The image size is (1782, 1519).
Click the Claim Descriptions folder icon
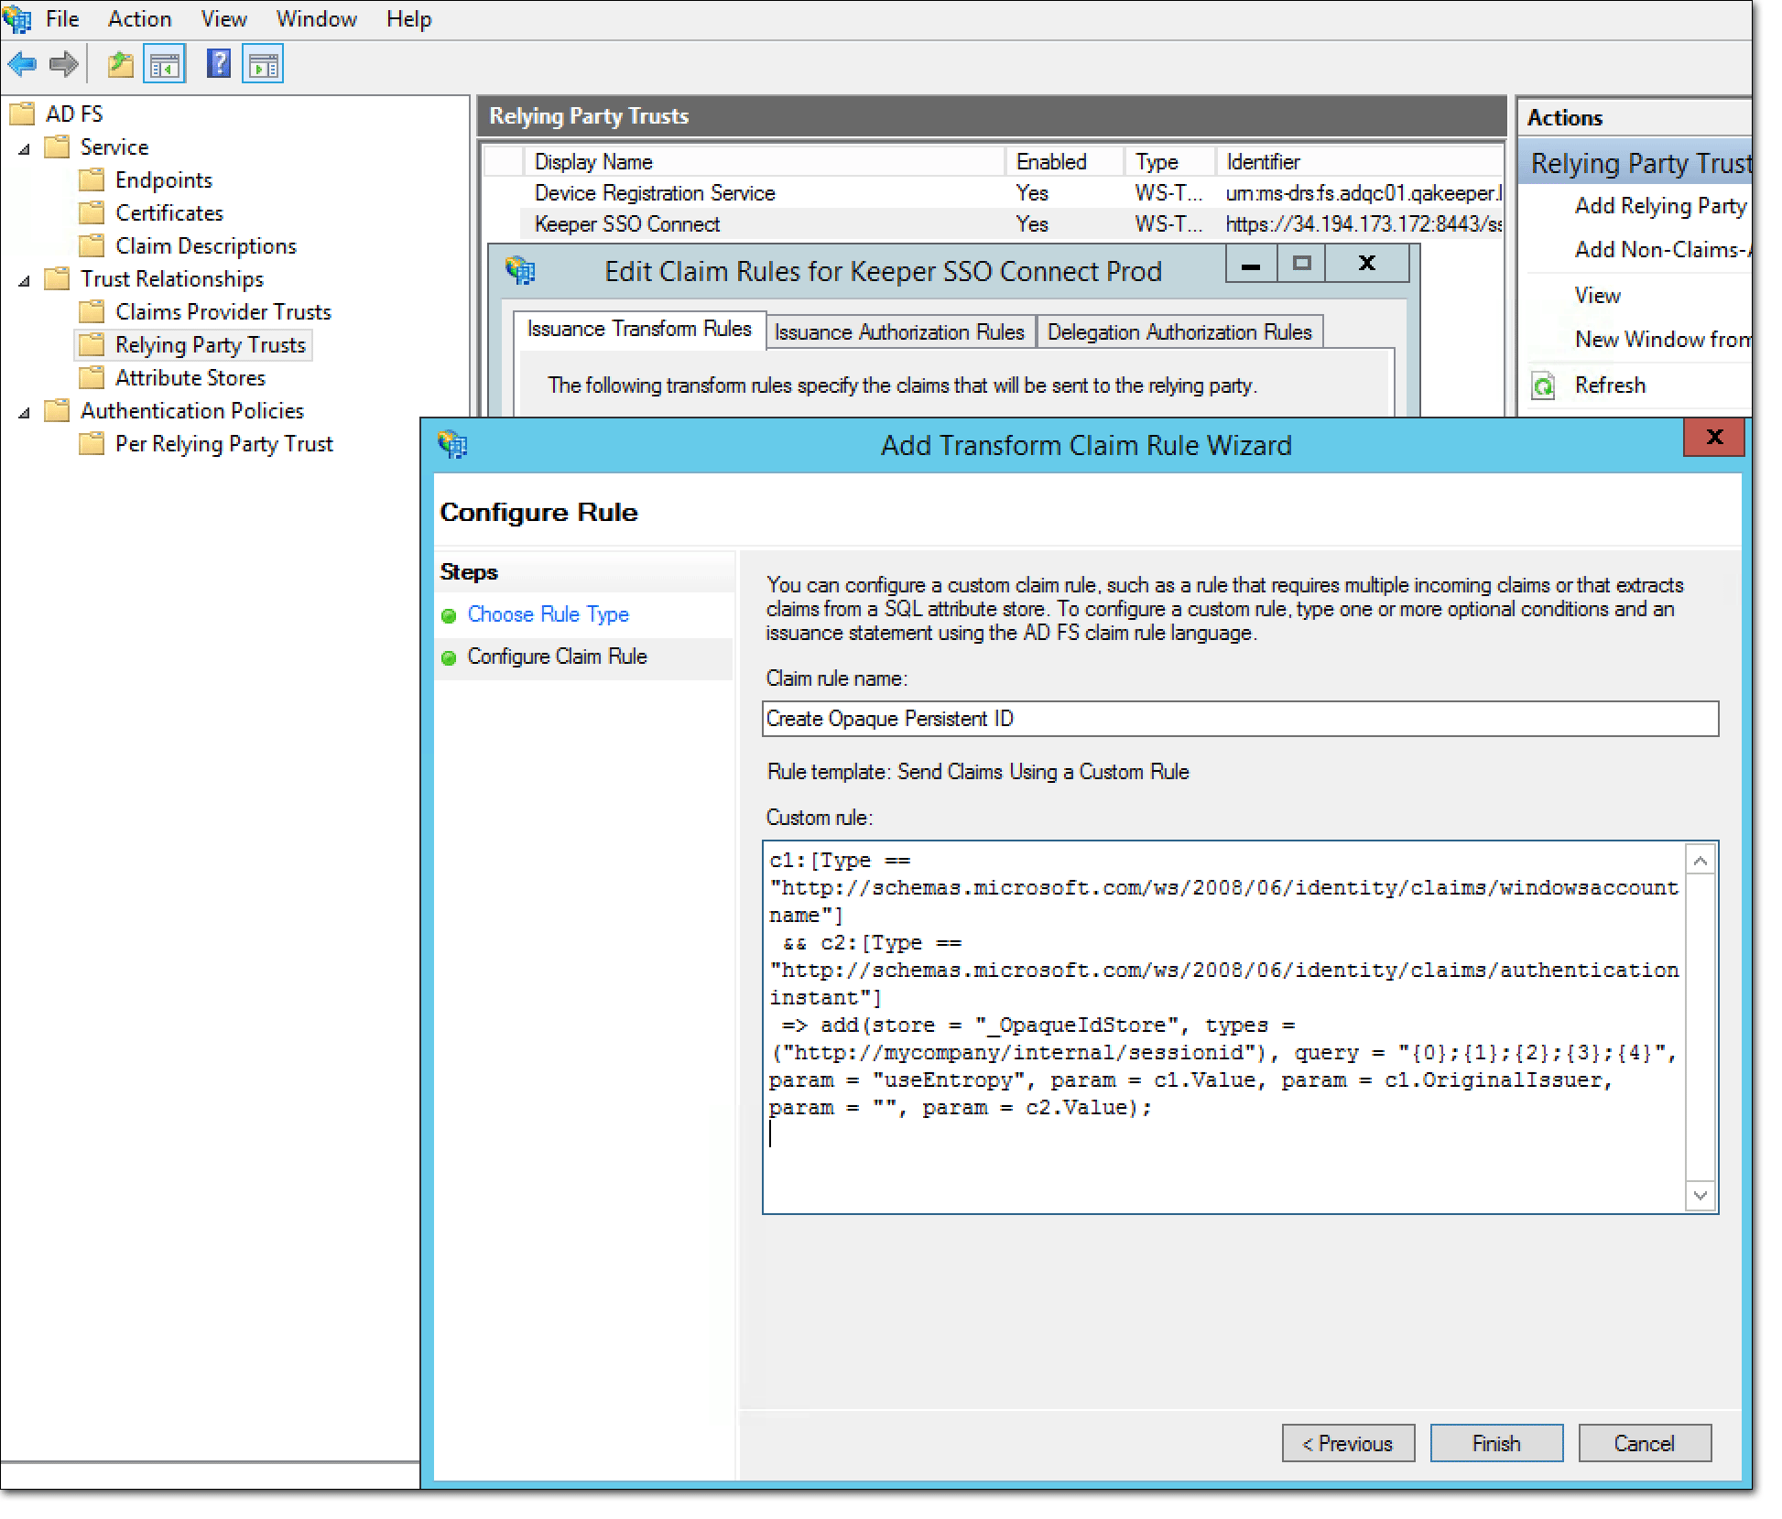click(93, 245)
